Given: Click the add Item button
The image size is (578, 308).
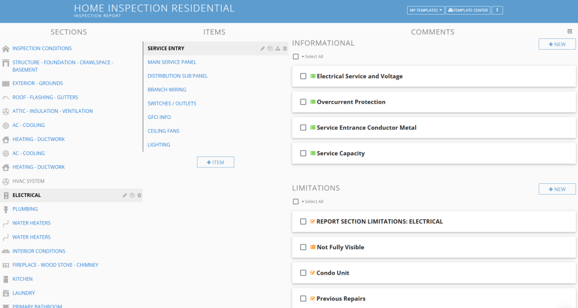Looking at the screenshot, I should [215, 162].
